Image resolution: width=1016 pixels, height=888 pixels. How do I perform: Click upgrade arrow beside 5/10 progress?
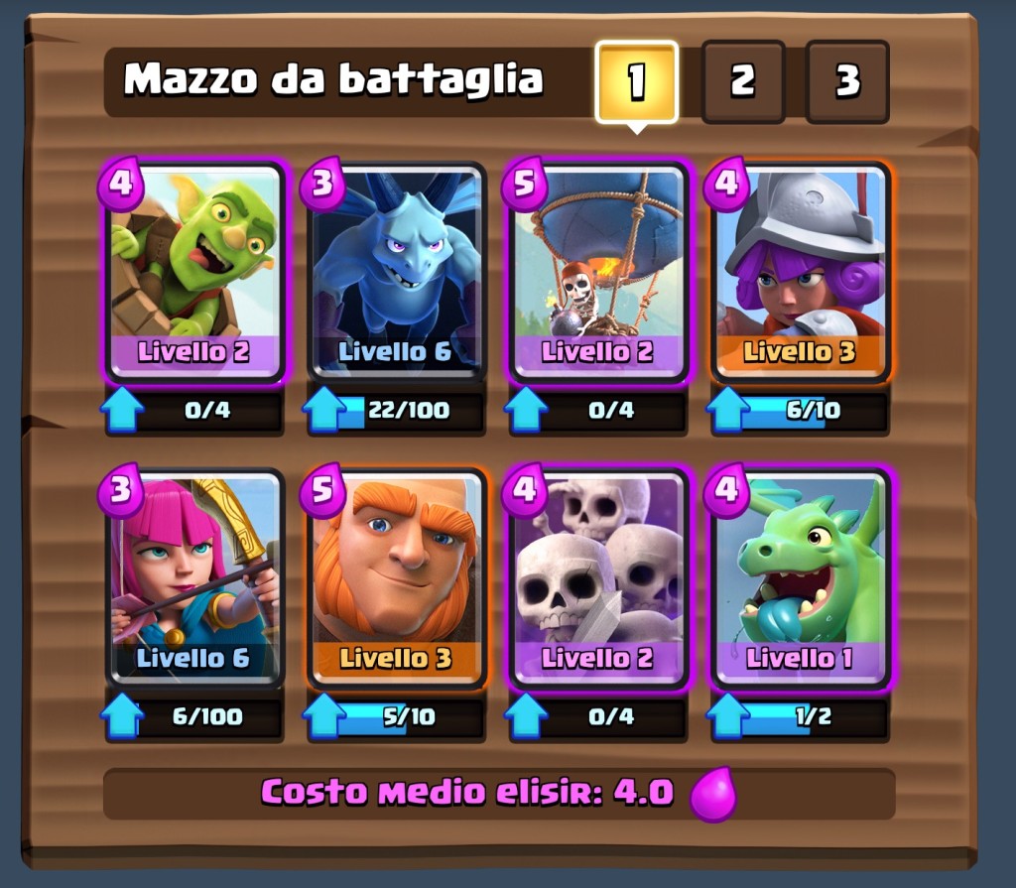(x=324, y=715)
